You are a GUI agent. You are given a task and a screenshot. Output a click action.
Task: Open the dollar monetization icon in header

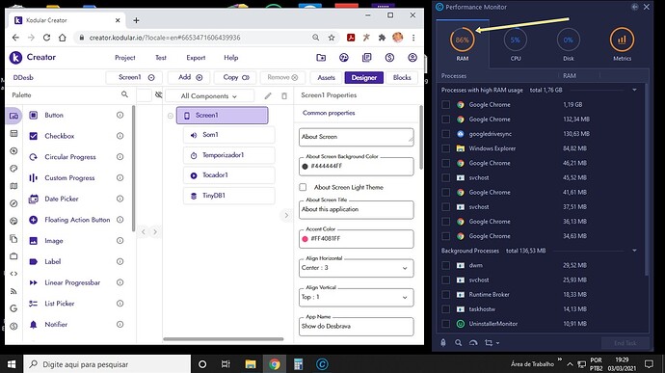tap(389, 57)
